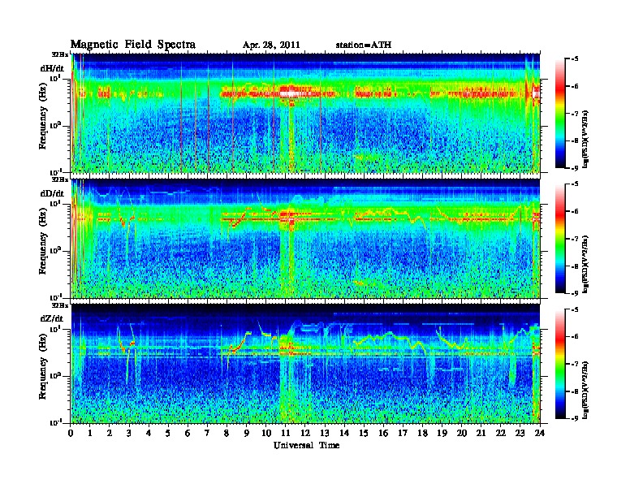
Task: Click inside the dZ/dt spectrogram plot
Action: (305, 364)
